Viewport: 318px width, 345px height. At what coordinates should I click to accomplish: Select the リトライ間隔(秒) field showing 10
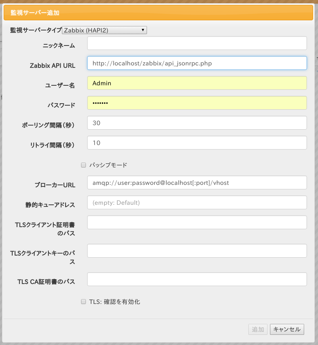coord(197,143)
